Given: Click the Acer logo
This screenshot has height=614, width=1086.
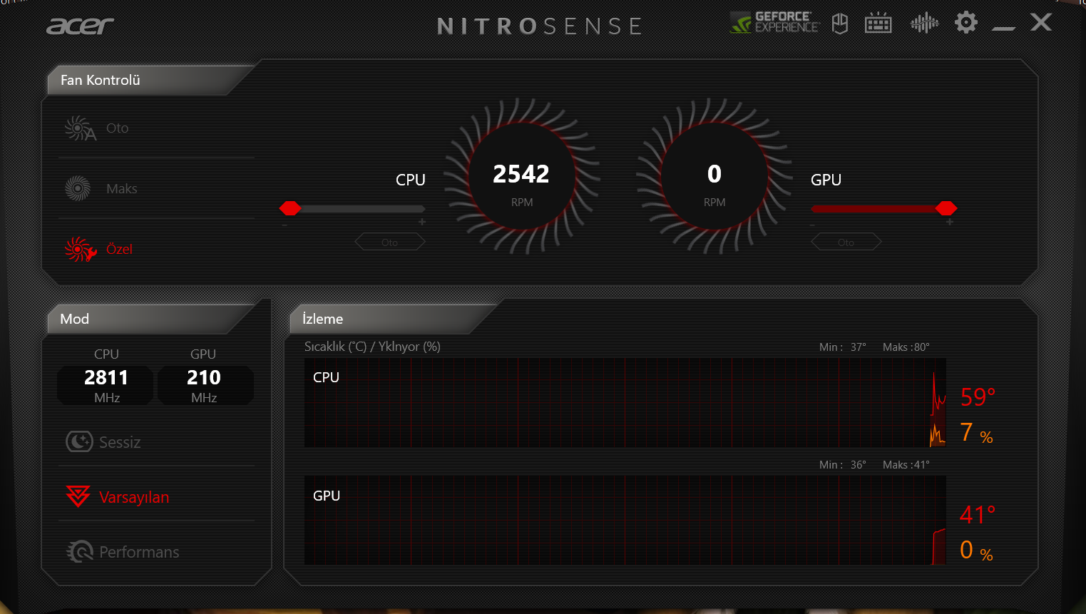Looking at the screenshot, I should point(80,26).
